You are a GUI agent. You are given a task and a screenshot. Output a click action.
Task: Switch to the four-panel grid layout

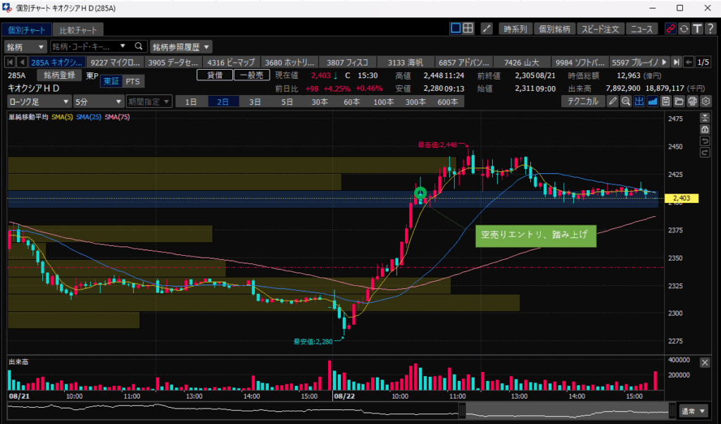click(468, 29)
